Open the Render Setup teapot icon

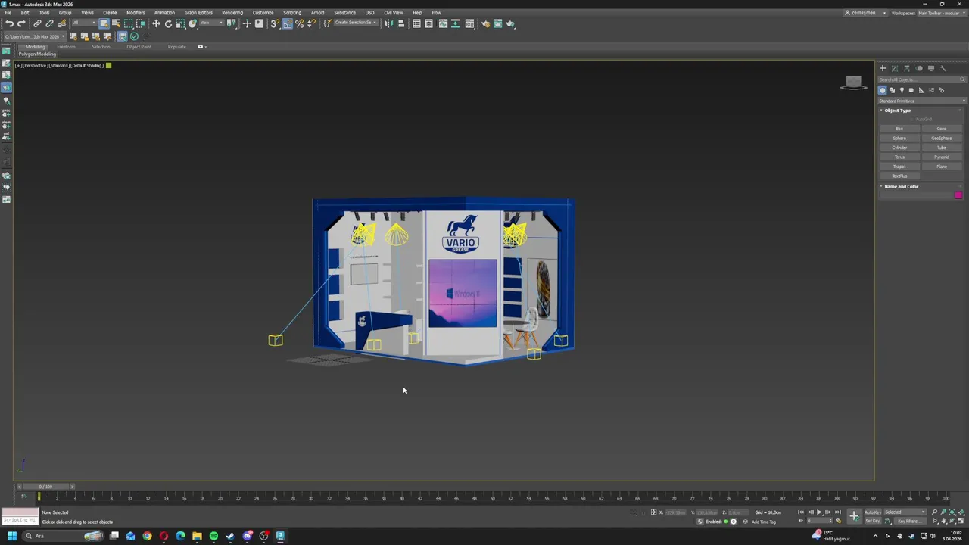point(485,23)
